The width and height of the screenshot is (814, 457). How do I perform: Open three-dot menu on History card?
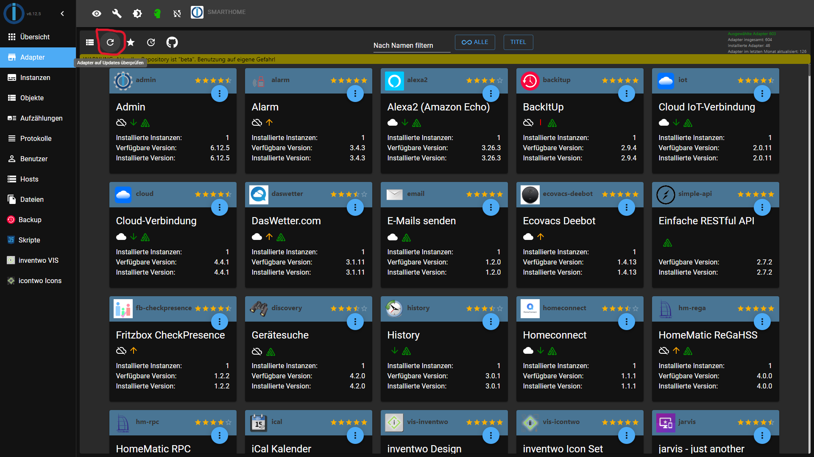point(491,322)
